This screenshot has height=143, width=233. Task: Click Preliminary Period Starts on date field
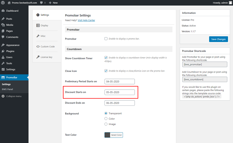[x=120, y=81]
